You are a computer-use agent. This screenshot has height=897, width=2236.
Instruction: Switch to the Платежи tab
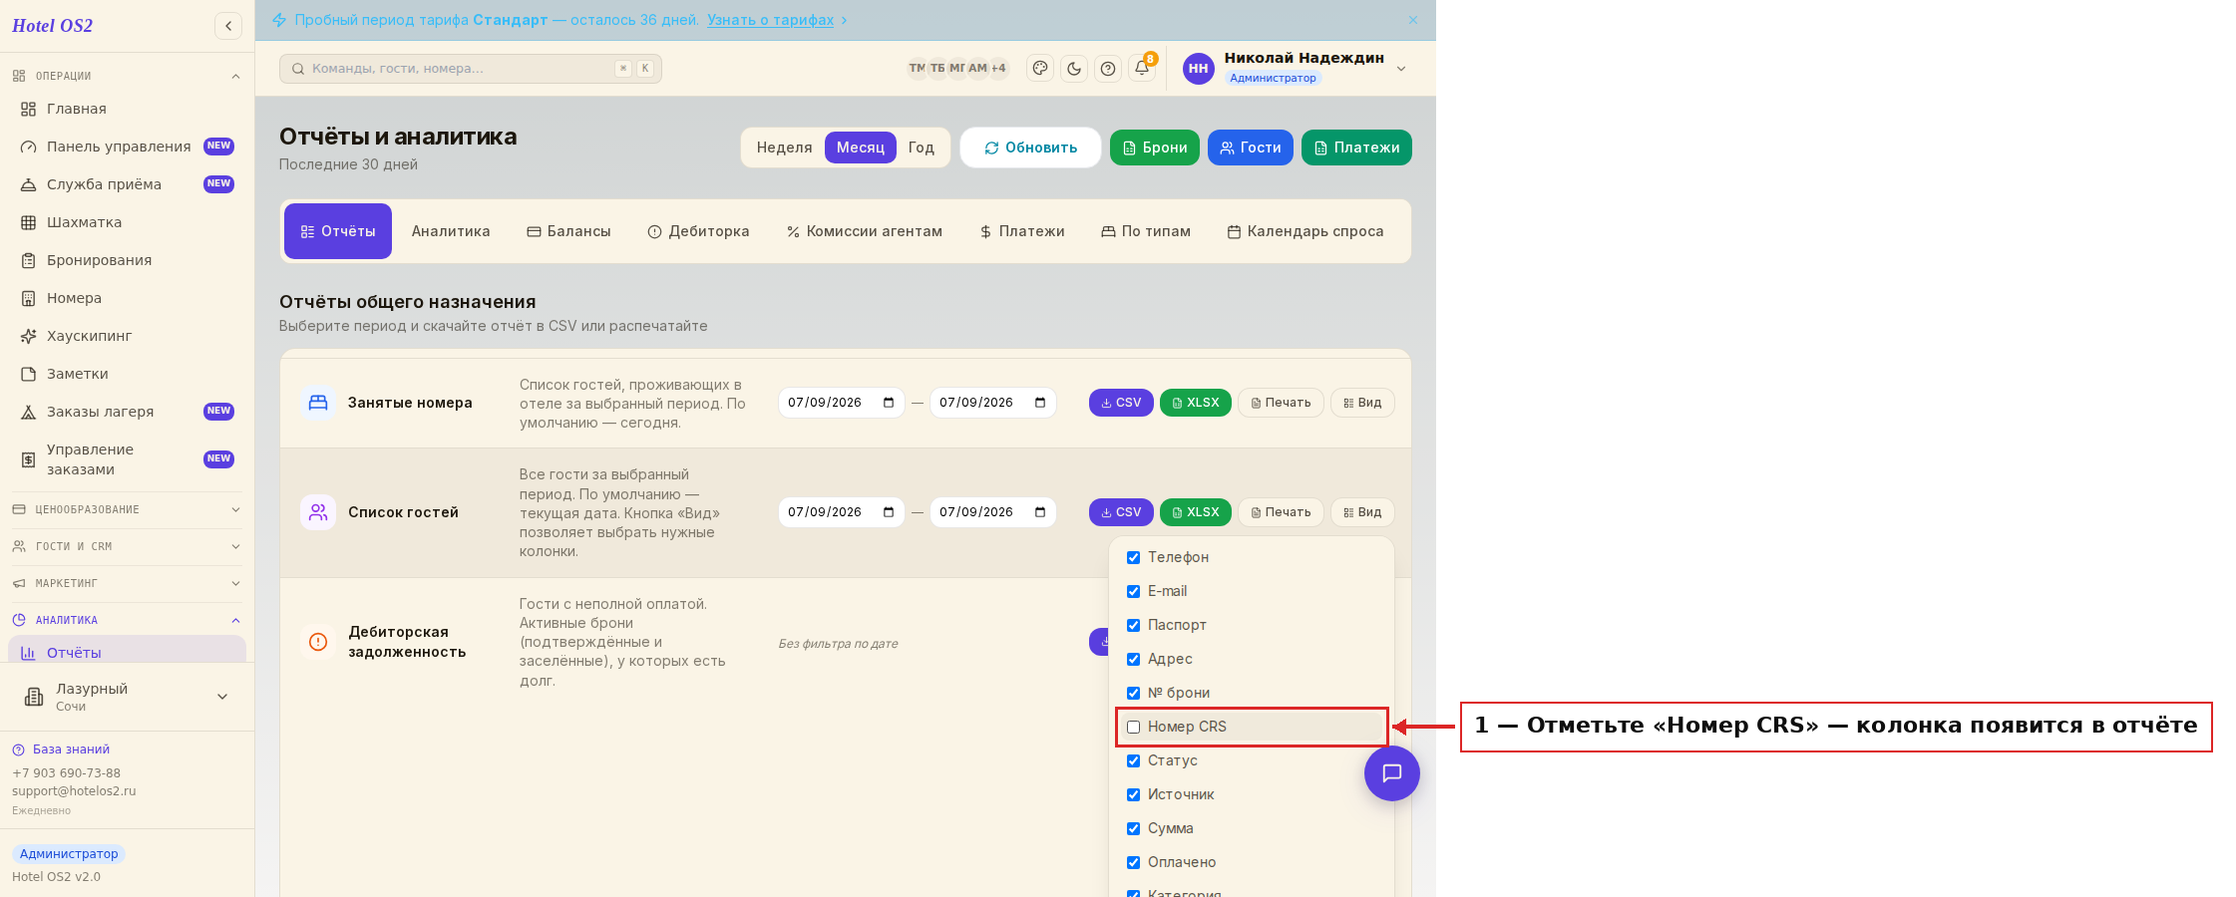point(1022,231)
